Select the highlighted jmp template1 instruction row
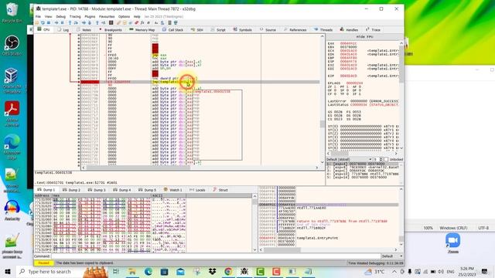The height and width of the screenshot is (278, 495). point(200,82)
